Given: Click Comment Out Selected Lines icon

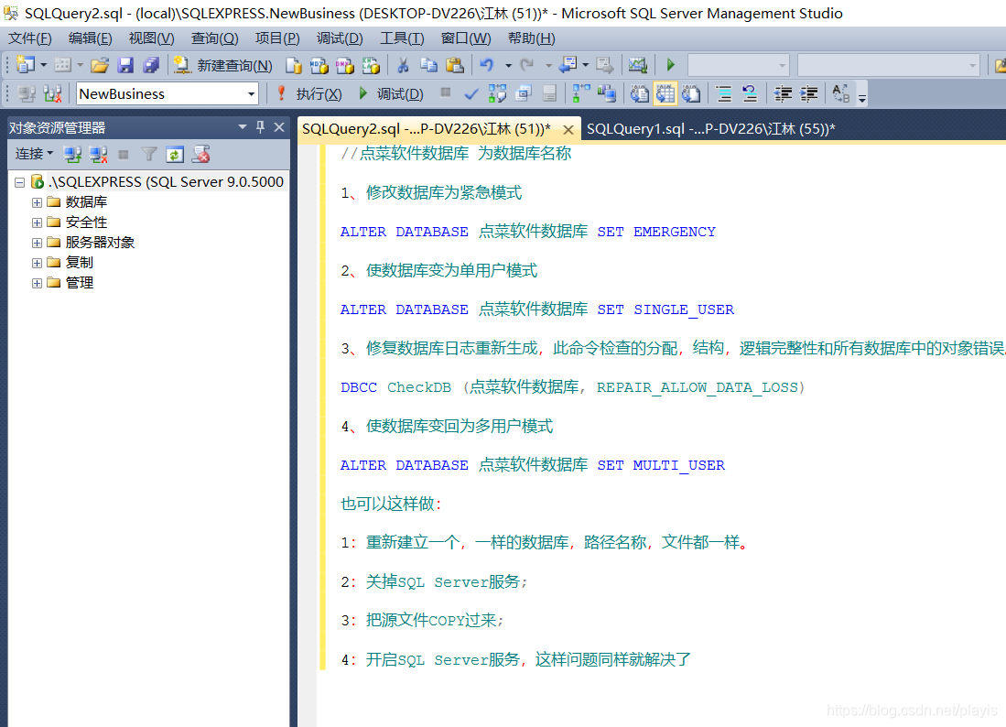Looking at the screenshot, I should point(724,93).
